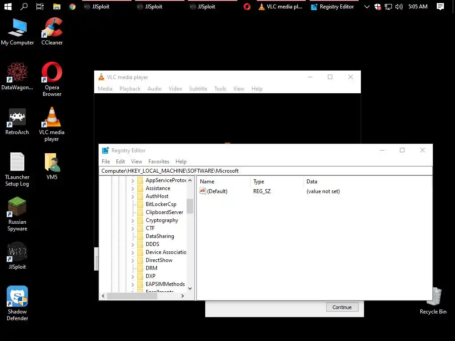Select the ClipboardServer registry key
This screenshot has width=455, height=341.
point(164,212)
